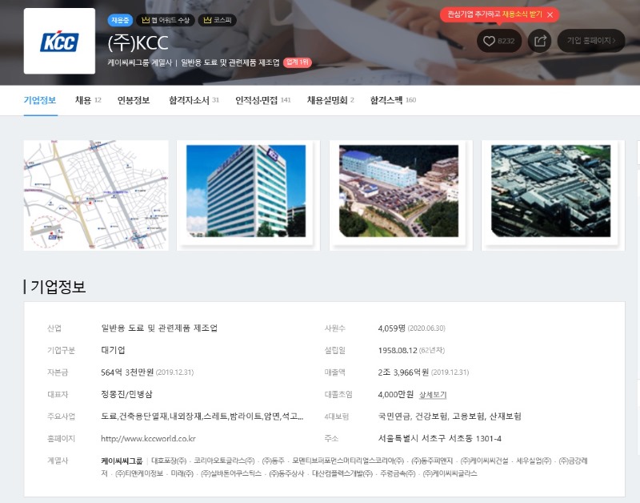Open the 코리아오토글라스(주) affiliate link
Viewport: 640px width, 503px height.
224,461
